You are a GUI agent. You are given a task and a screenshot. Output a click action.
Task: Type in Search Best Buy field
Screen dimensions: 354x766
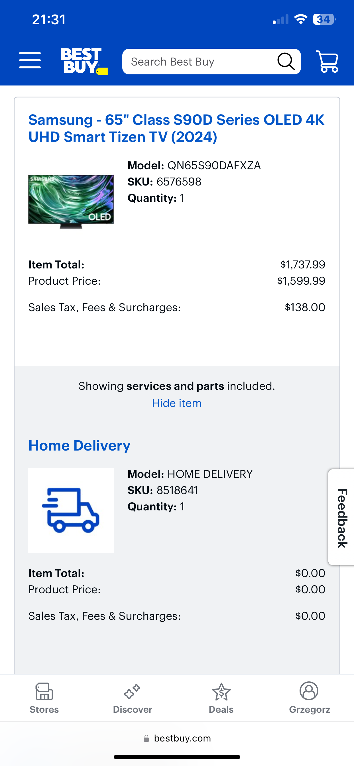pos(199,62)
